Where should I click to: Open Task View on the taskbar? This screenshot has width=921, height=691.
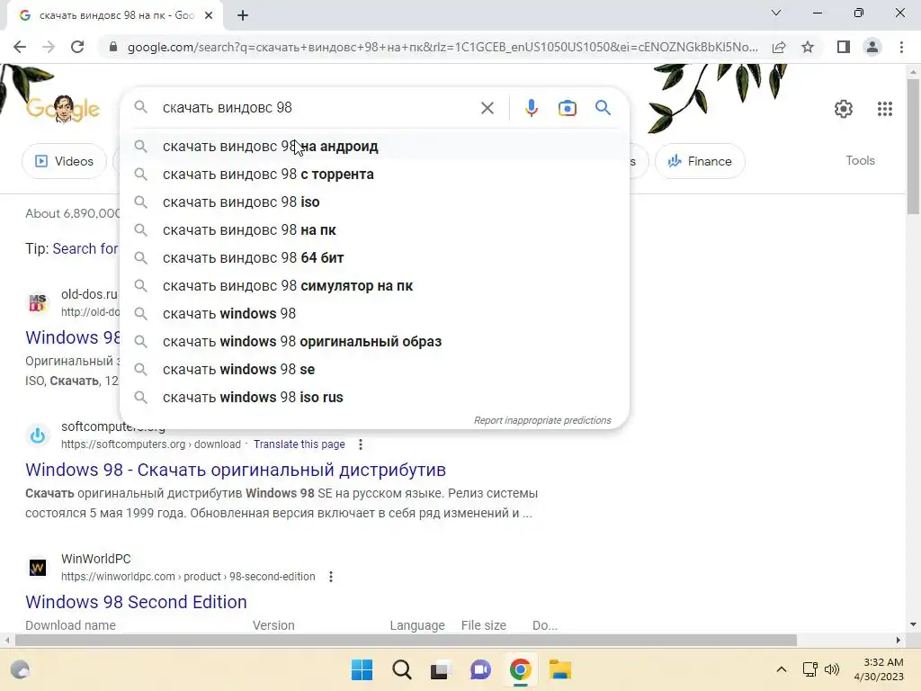(441, 669)
